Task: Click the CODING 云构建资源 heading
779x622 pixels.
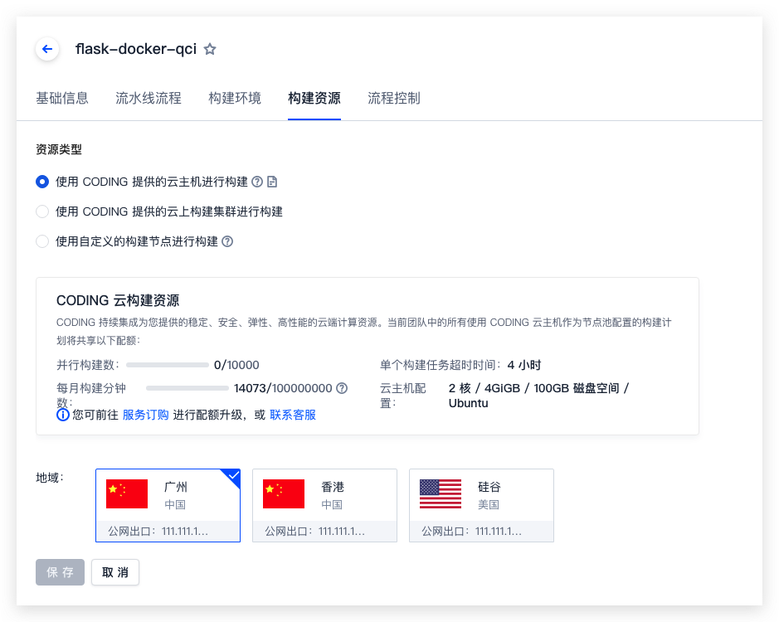Action: pyautogui.click(x=118, y=300)
